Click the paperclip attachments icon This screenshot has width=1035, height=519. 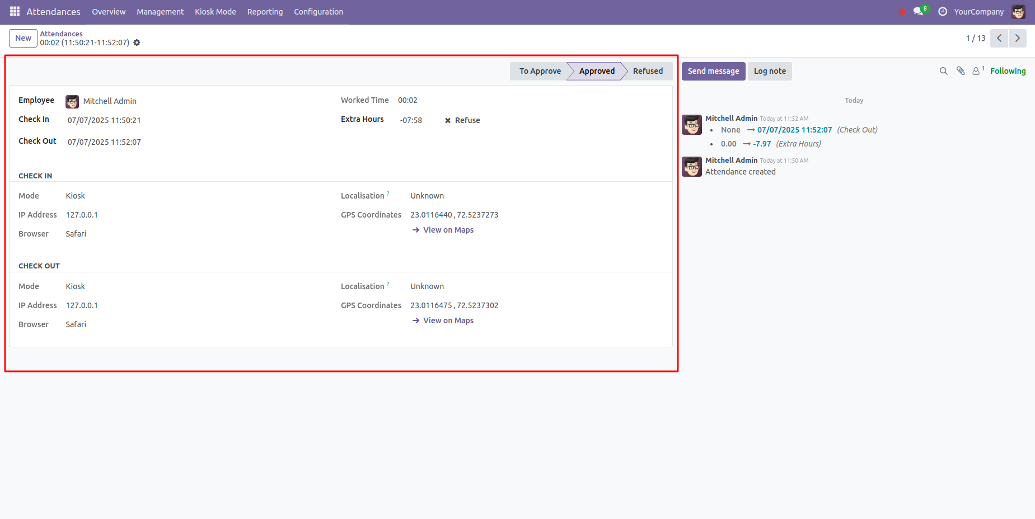961,71
